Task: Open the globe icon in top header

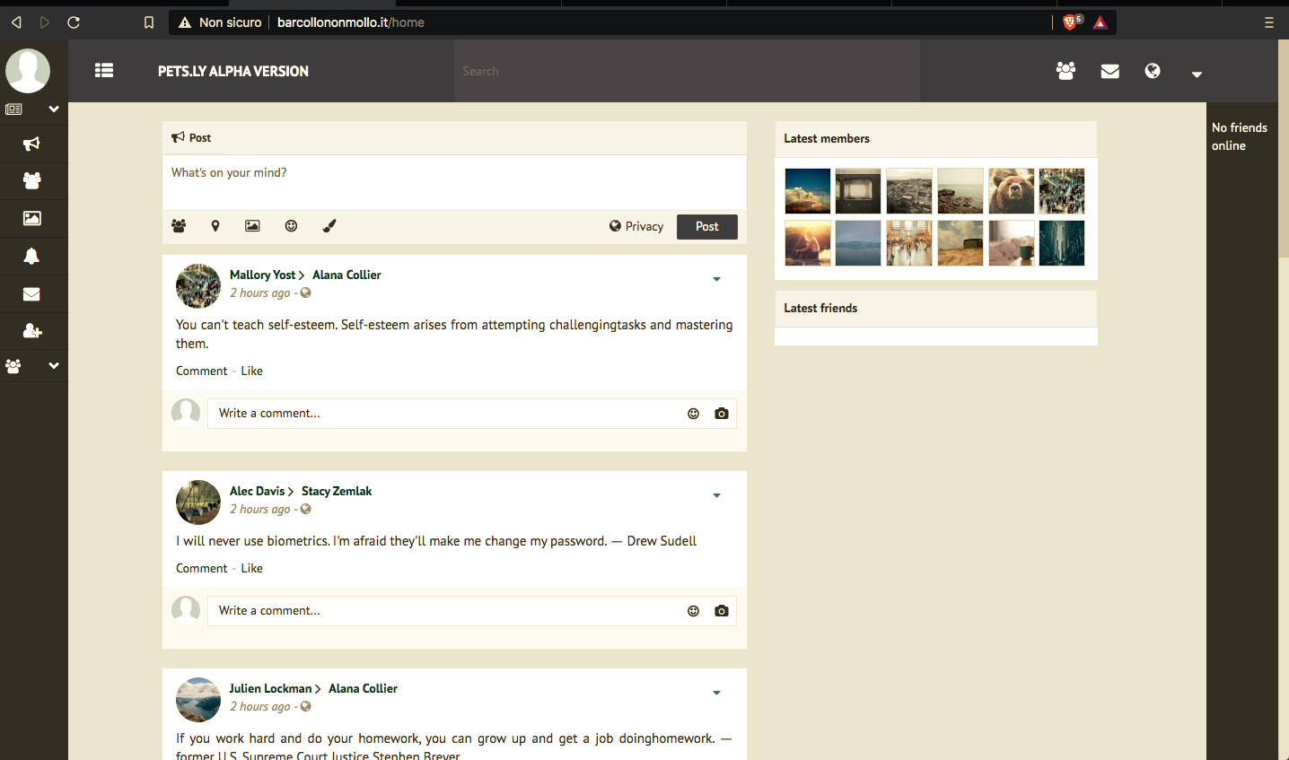Action: pos(1153,71)
